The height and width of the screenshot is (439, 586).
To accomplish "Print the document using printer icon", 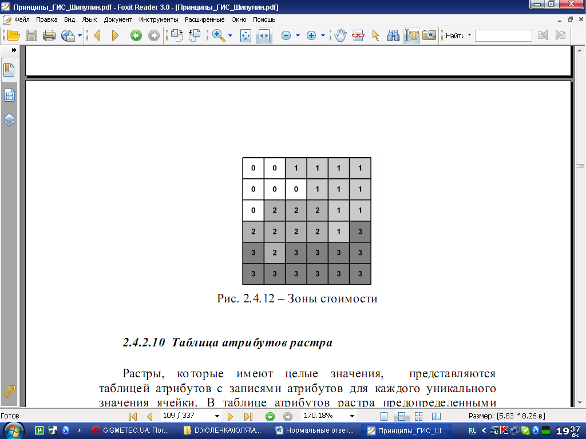I will click(49, 35).
